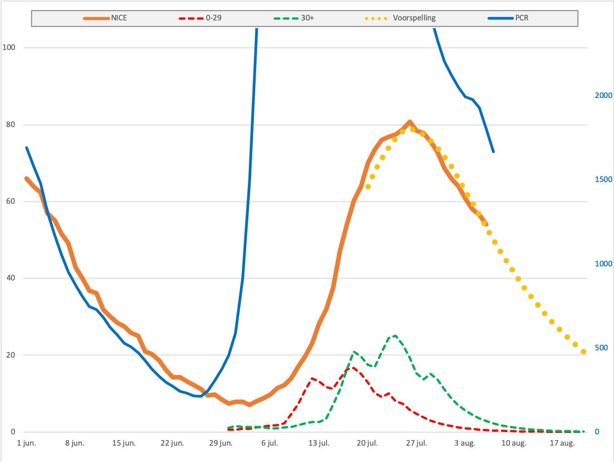The height and width of the screenshot is (462, 614).
Task: Click the NICE legend entry
Action: coord(105,18)
